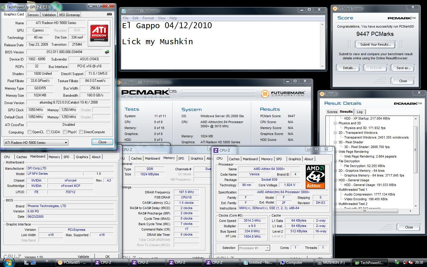
Task: Open the About tab in front CPU-Z window
Action: coord(308,159)
